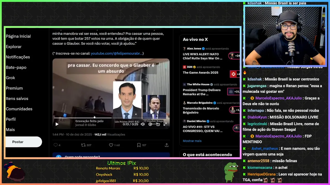Open Grok from sidebar
This screenshot has width=330, height=185.
10,78
